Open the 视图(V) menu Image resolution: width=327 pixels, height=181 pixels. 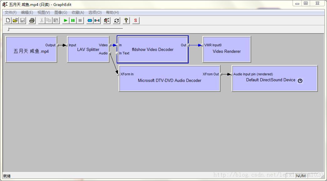(x=43, y=13)
